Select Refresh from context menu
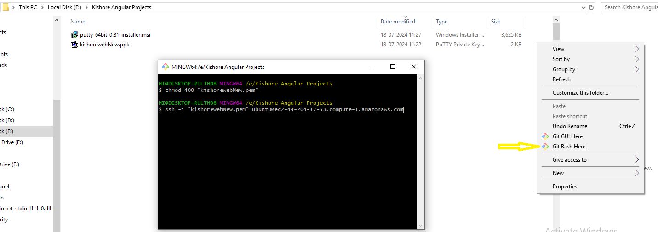 coord(561,79)
